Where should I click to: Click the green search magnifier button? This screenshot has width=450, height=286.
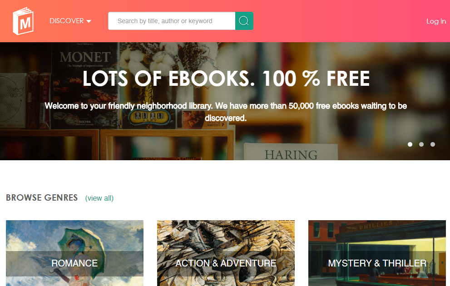pos(244,21)
